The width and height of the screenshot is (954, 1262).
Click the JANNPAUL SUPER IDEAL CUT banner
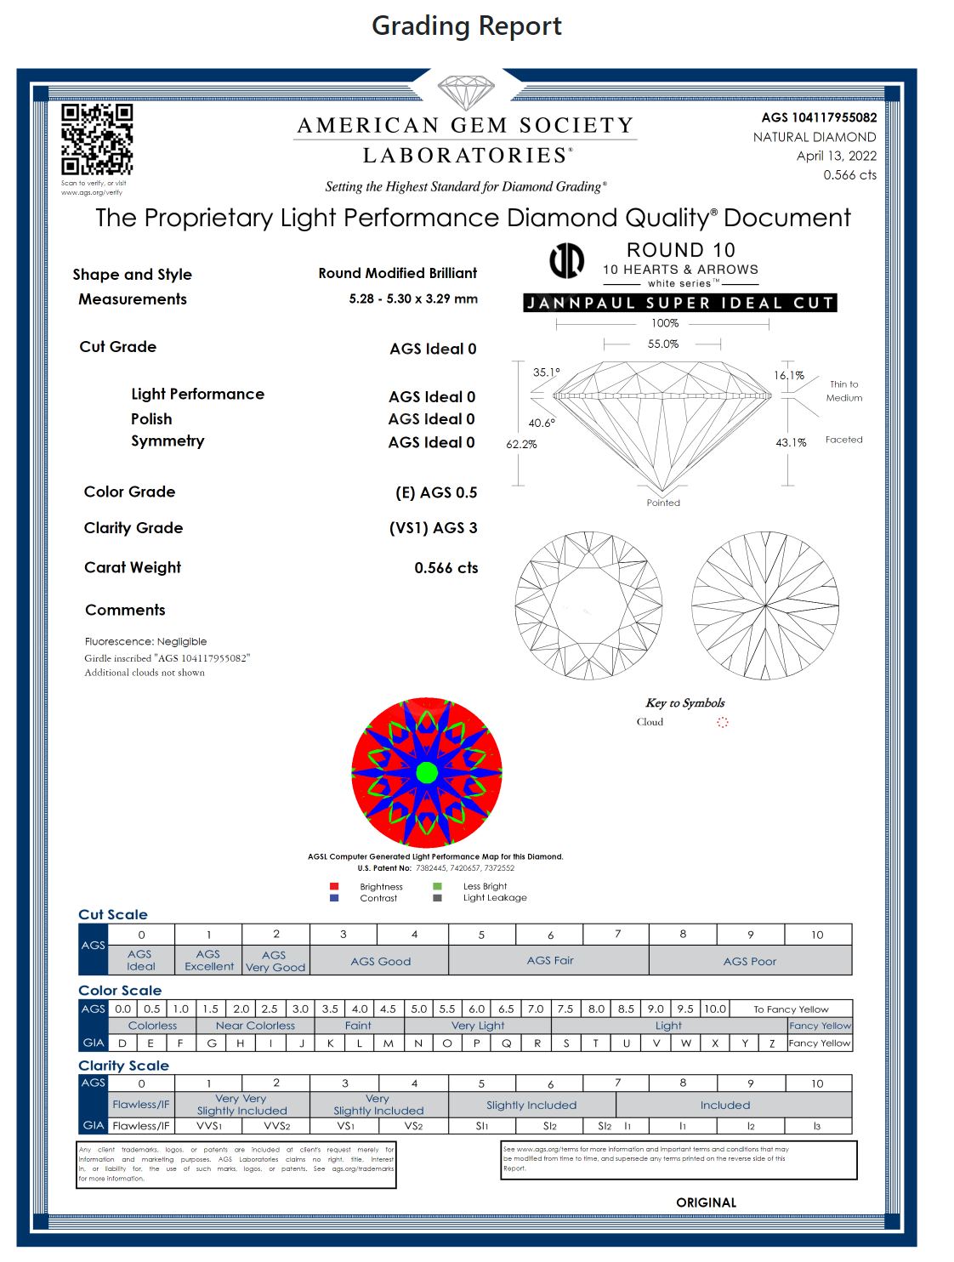tap(680, 303)
